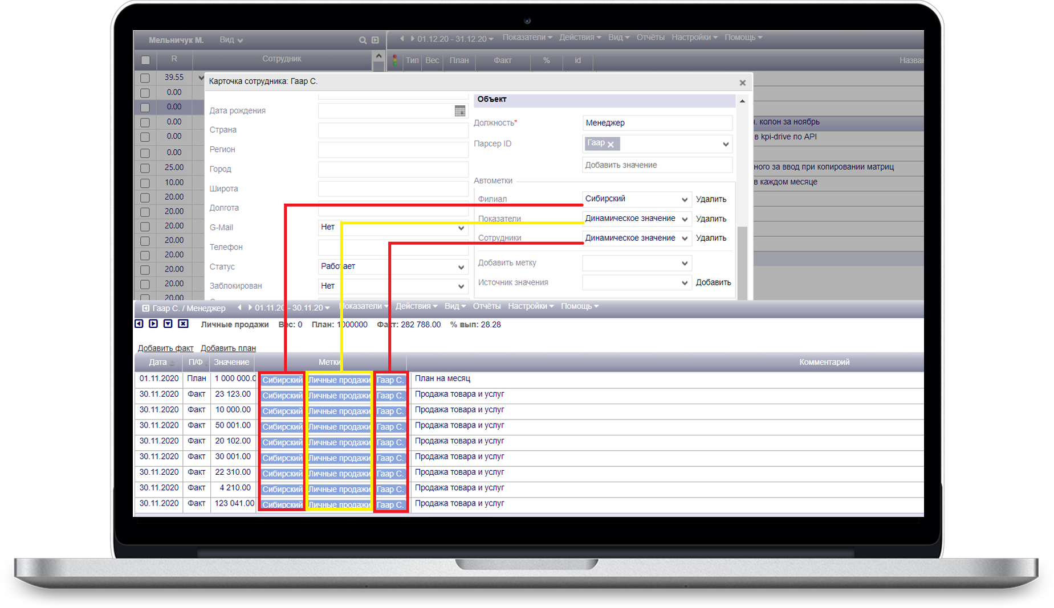Click the down arrow square icon above Добавить план

(x=168, y=324)
